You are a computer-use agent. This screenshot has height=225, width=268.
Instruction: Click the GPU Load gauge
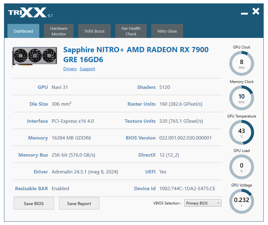(242, 167)
